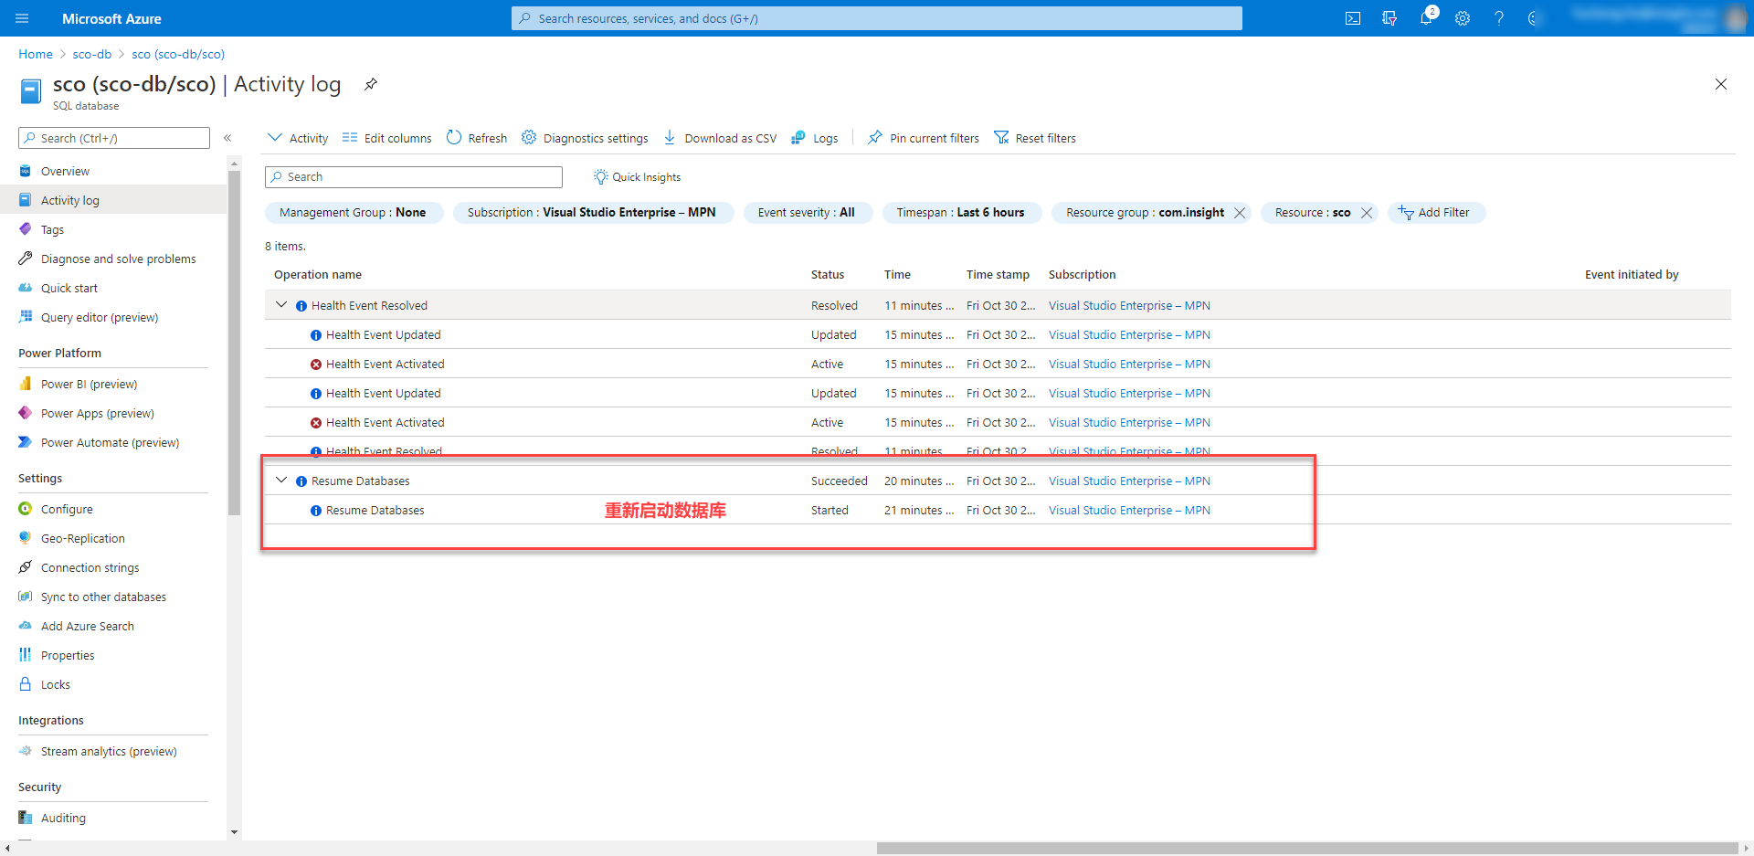The width and height of the screenshot is (1754, 856).
Task: Change the Subscription filter pill
Action: click(592, 213)
